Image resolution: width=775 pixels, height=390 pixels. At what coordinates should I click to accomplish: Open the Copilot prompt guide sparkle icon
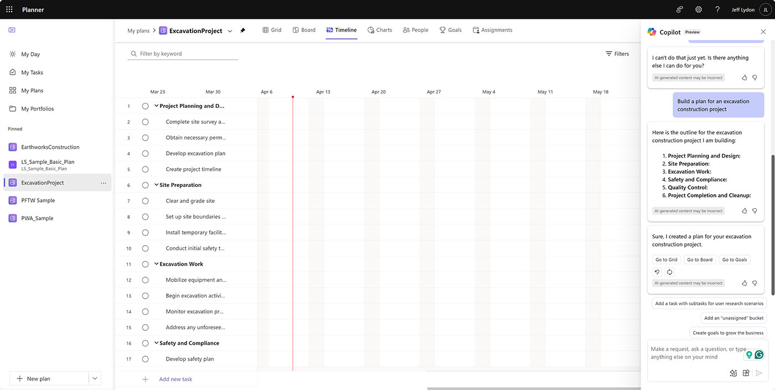point(733,373)
